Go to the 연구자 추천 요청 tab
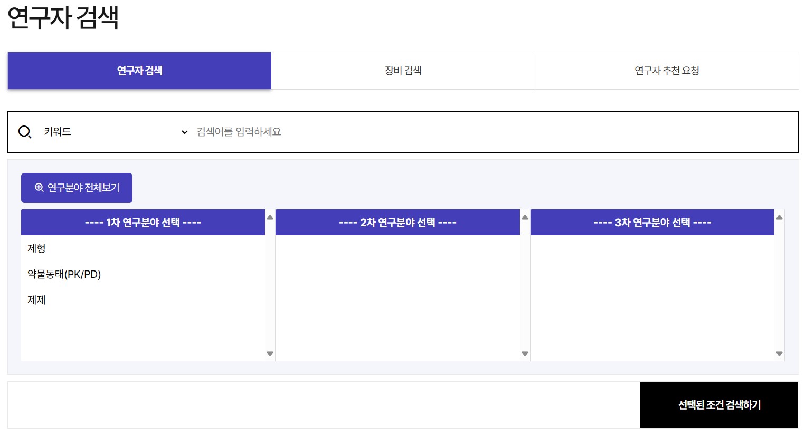805x435 pixels. click(666, 71)
